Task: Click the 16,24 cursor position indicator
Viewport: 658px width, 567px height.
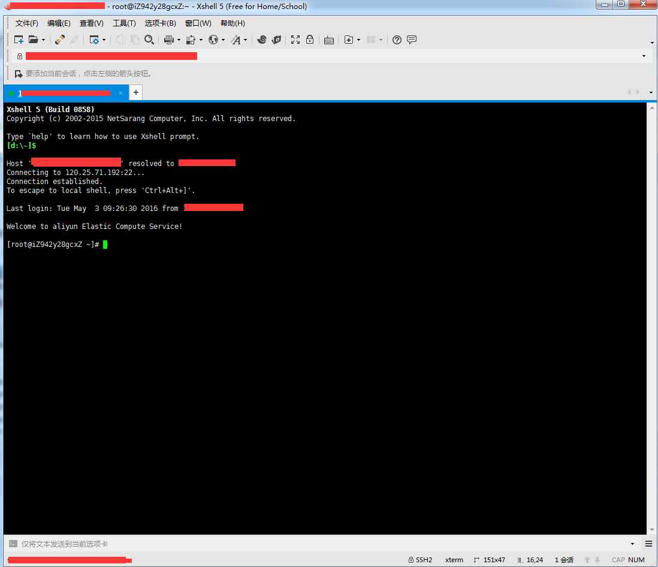Action: pyautogui.click(x=530, y=560)
